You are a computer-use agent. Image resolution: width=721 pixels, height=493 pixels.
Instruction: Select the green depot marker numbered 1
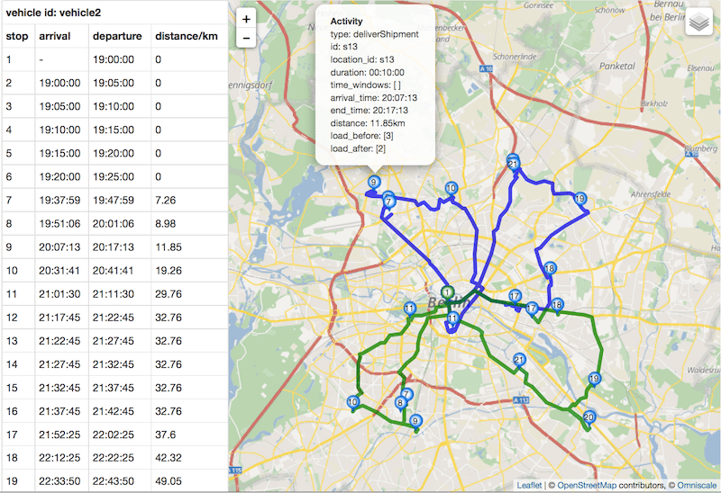447,292
